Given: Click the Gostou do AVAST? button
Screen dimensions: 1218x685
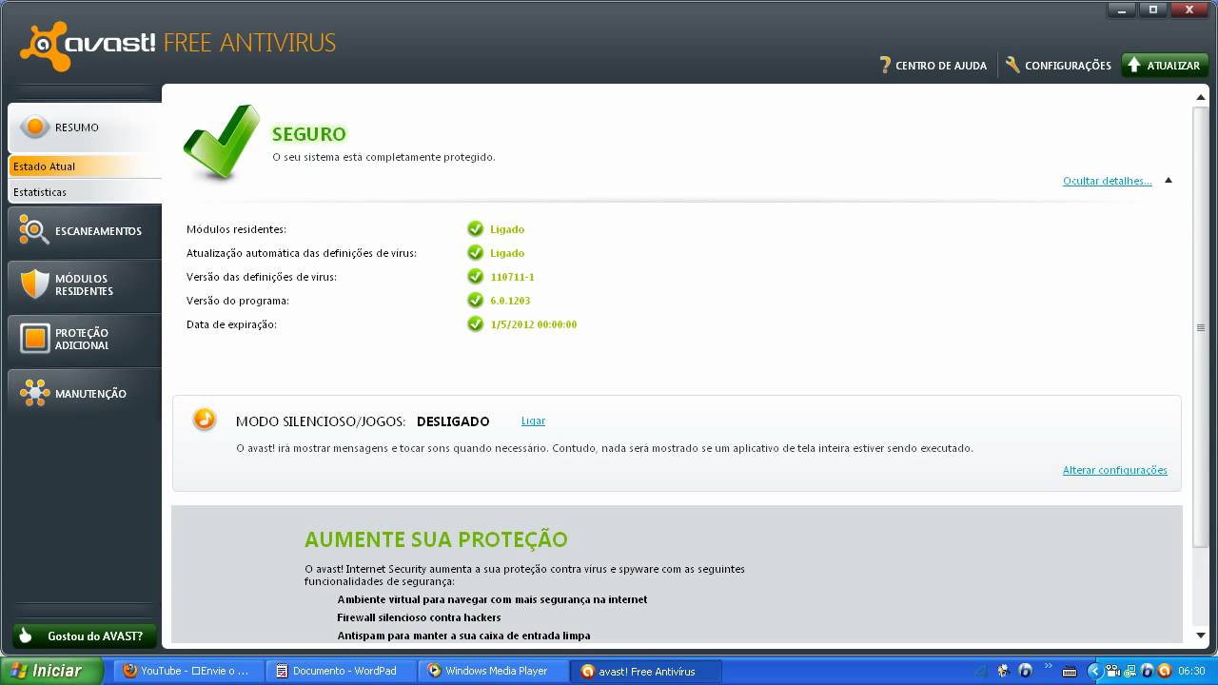Looking at the screenshot, I should (x=85, y=636).
